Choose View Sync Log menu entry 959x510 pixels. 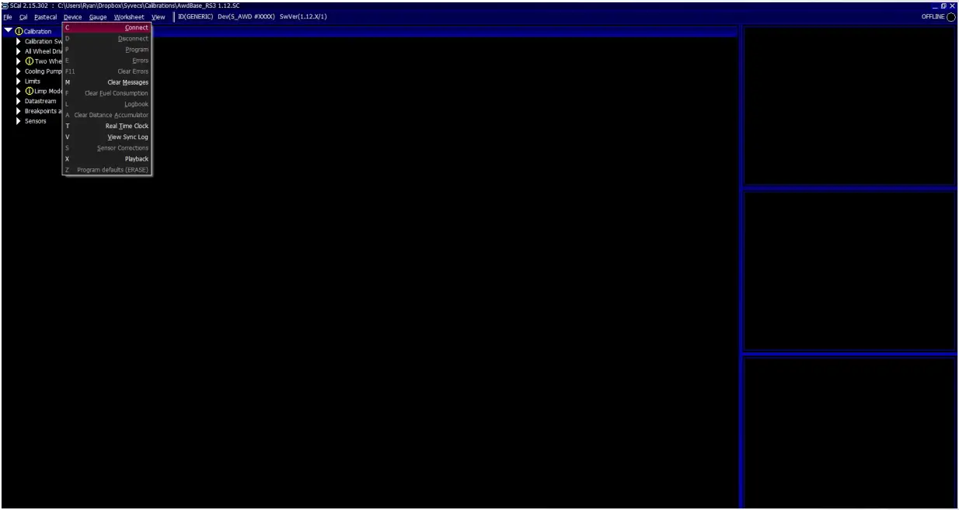(106, 137)
